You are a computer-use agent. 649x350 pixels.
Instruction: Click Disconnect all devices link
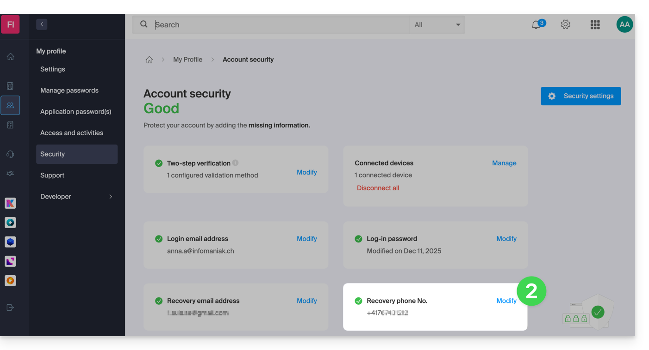pos(378,188)
